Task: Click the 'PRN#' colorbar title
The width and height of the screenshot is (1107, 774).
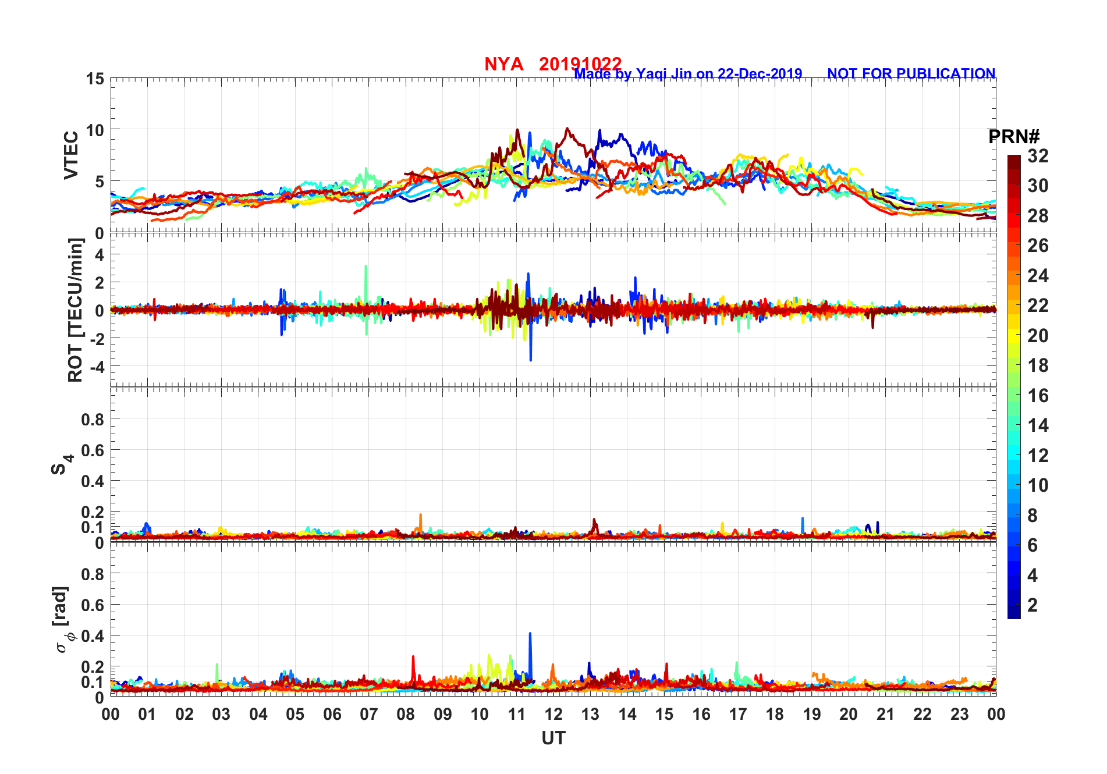Action: pos(1014,137)
